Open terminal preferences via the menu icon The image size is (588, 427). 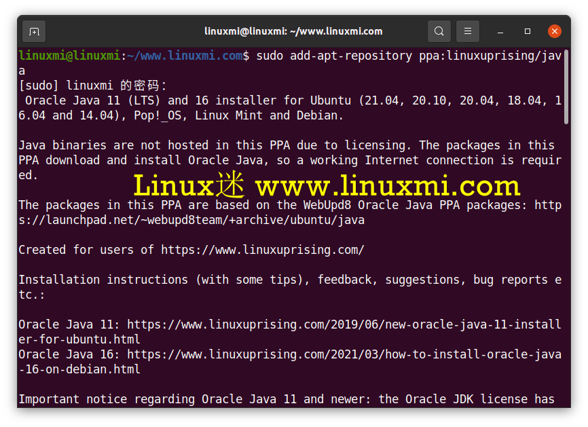466,31
